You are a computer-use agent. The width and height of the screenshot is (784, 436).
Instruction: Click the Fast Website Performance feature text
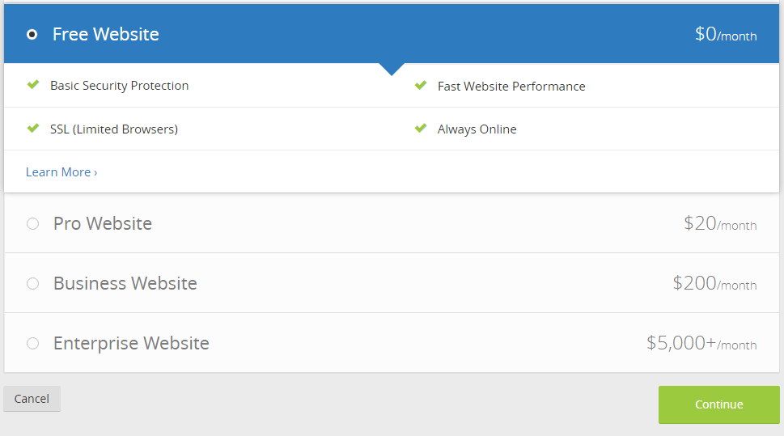(x=511, y=87)
